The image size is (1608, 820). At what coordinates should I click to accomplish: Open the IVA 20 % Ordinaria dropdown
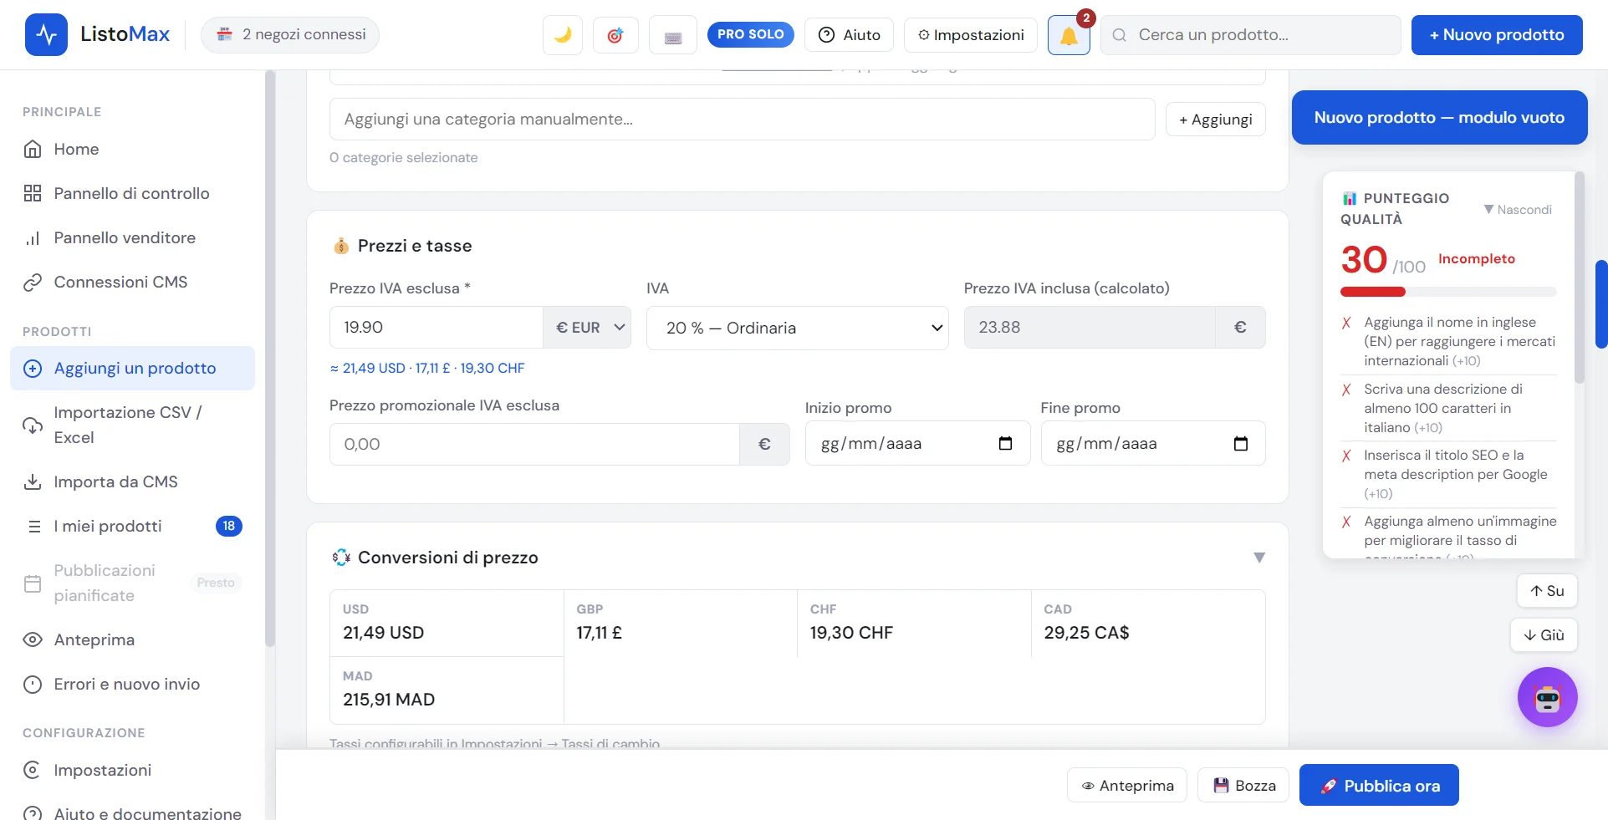pos(798,328)
